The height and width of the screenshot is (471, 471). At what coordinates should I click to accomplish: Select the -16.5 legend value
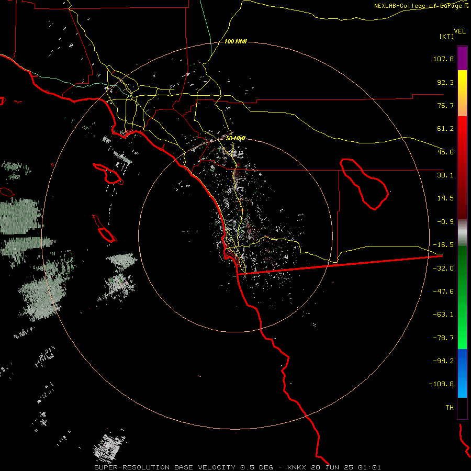click(x=443, y=245)
